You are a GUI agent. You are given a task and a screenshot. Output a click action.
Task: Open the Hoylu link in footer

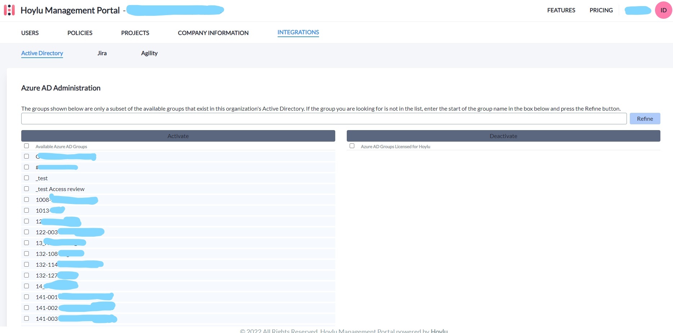pyautogui.click(x=439, y=330)
